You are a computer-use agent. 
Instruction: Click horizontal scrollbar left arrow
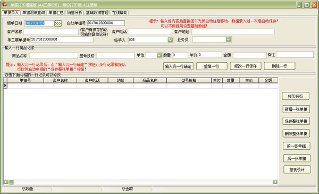(6, 182)
